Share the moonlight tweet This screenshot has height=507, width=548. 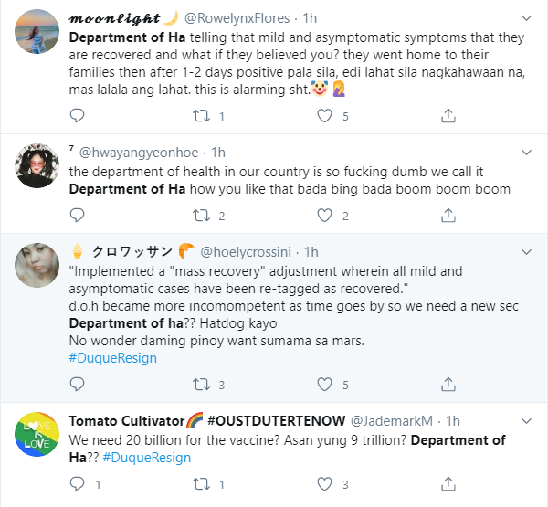(x=448, y=116)
